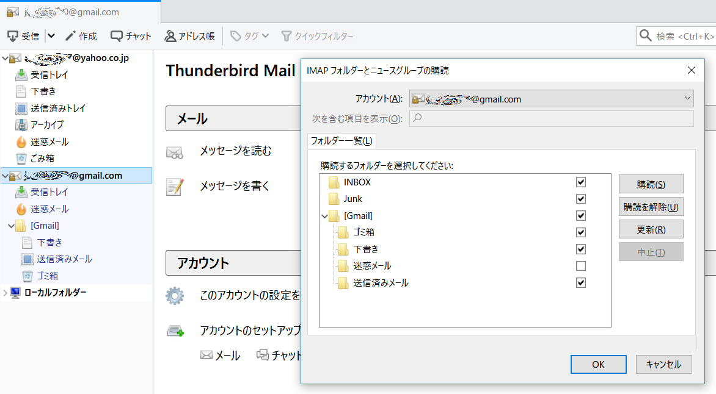Select ゴミ箱 trash icon under sidebar [Gmail]
The height and width of the screenshot is (394, 716).
(x=27, y=276)
